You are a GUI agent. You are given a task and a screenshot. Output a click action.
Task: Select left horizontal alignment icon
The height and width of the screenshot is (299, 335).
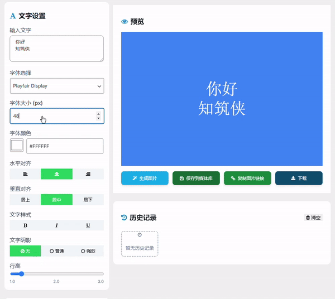point(25,174)
